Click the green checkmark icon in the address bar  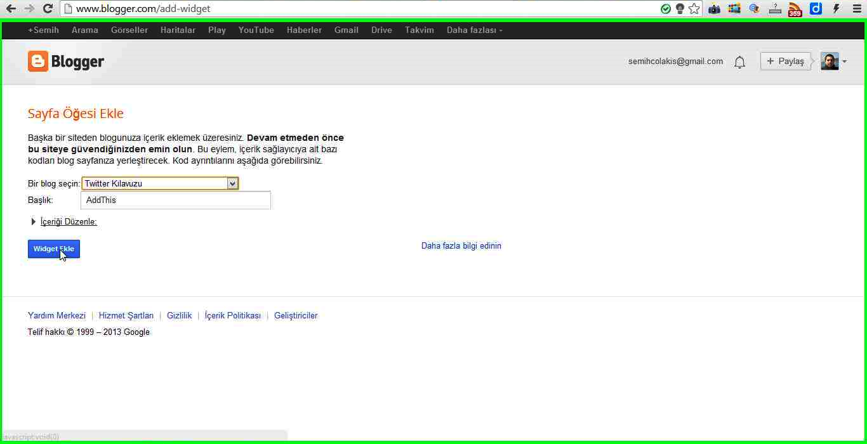665,9
